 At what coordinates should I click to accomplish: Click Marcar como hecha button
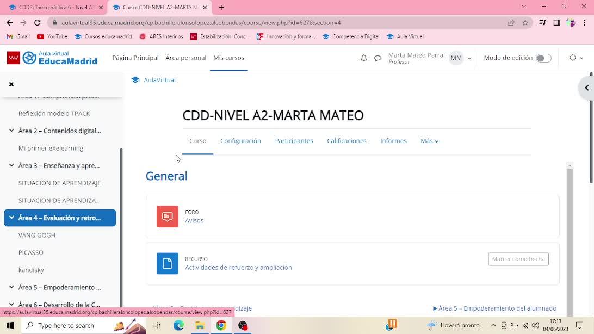pyautogui.click(x=518, y=259)
